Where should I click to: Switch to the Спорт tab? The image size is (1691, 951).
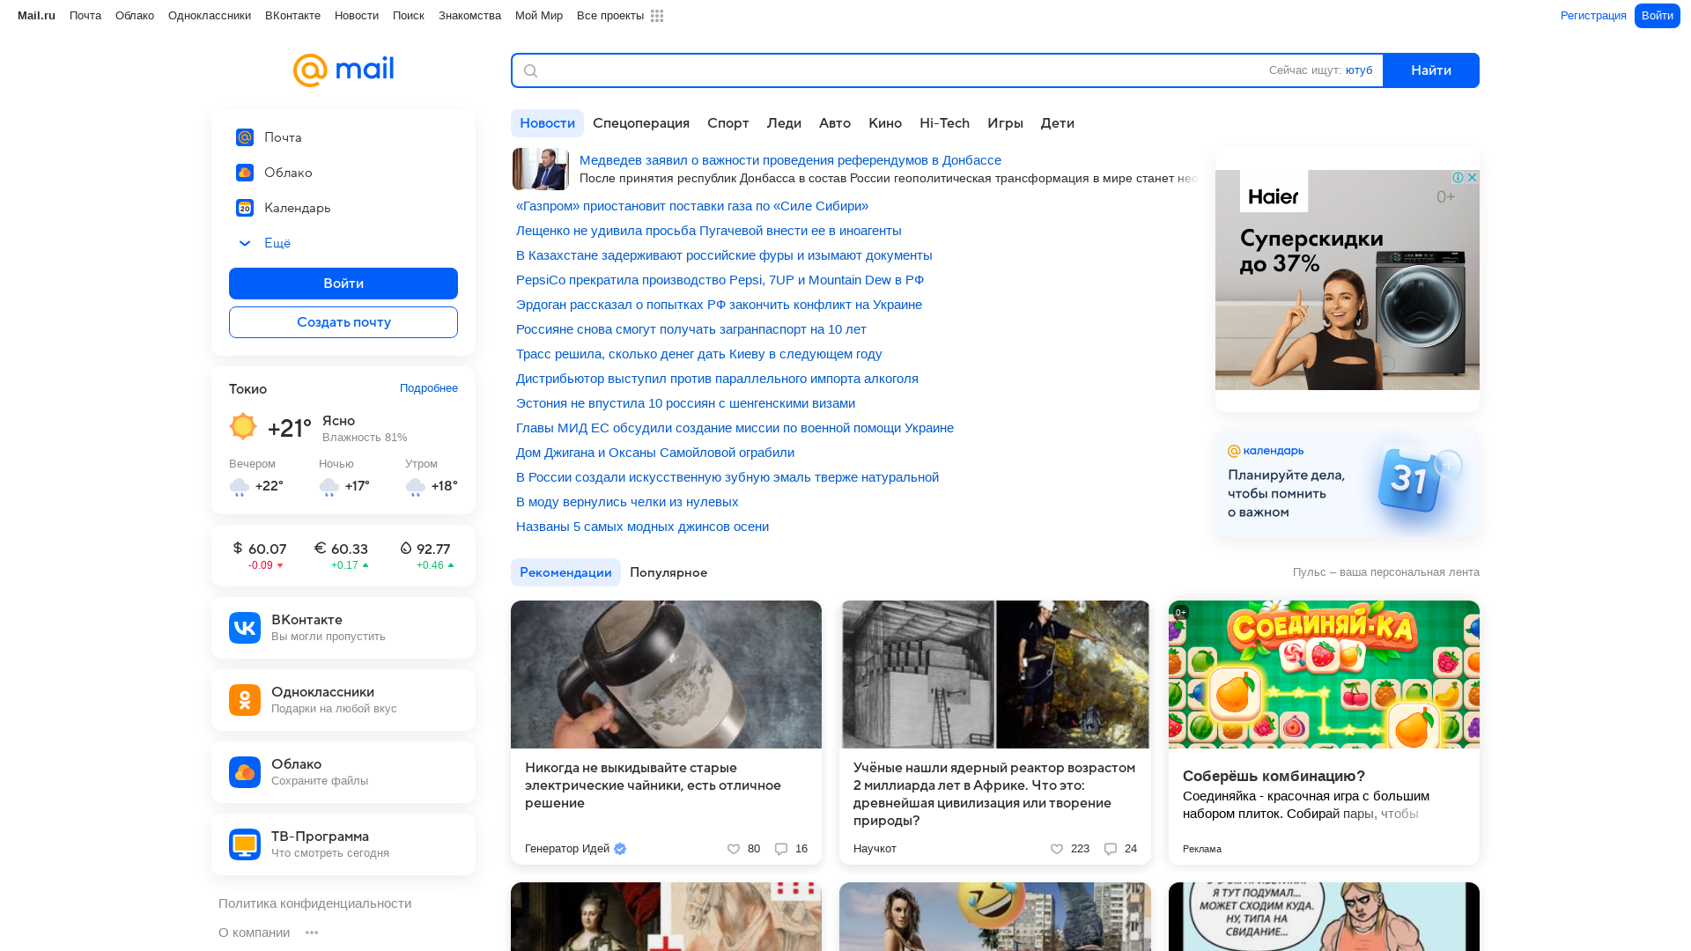(728, 123)
